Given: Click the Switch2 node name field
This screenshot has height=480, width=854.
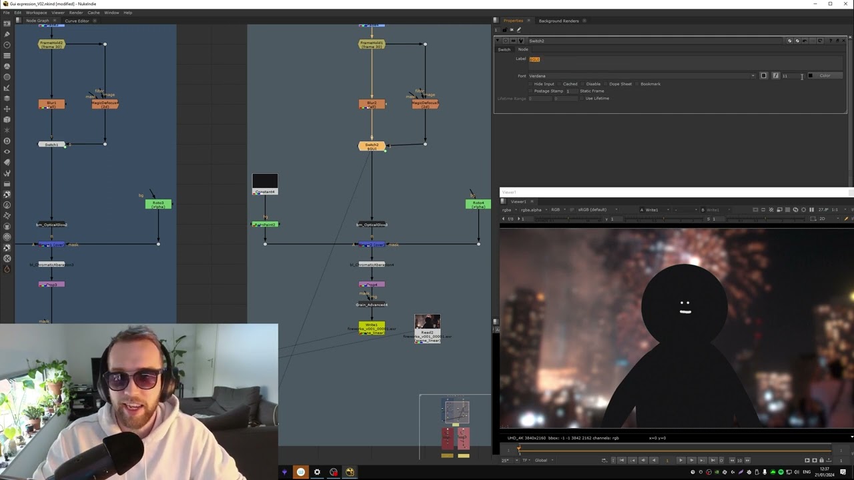Looking at the screenshot, I should [x=656, y=41].
